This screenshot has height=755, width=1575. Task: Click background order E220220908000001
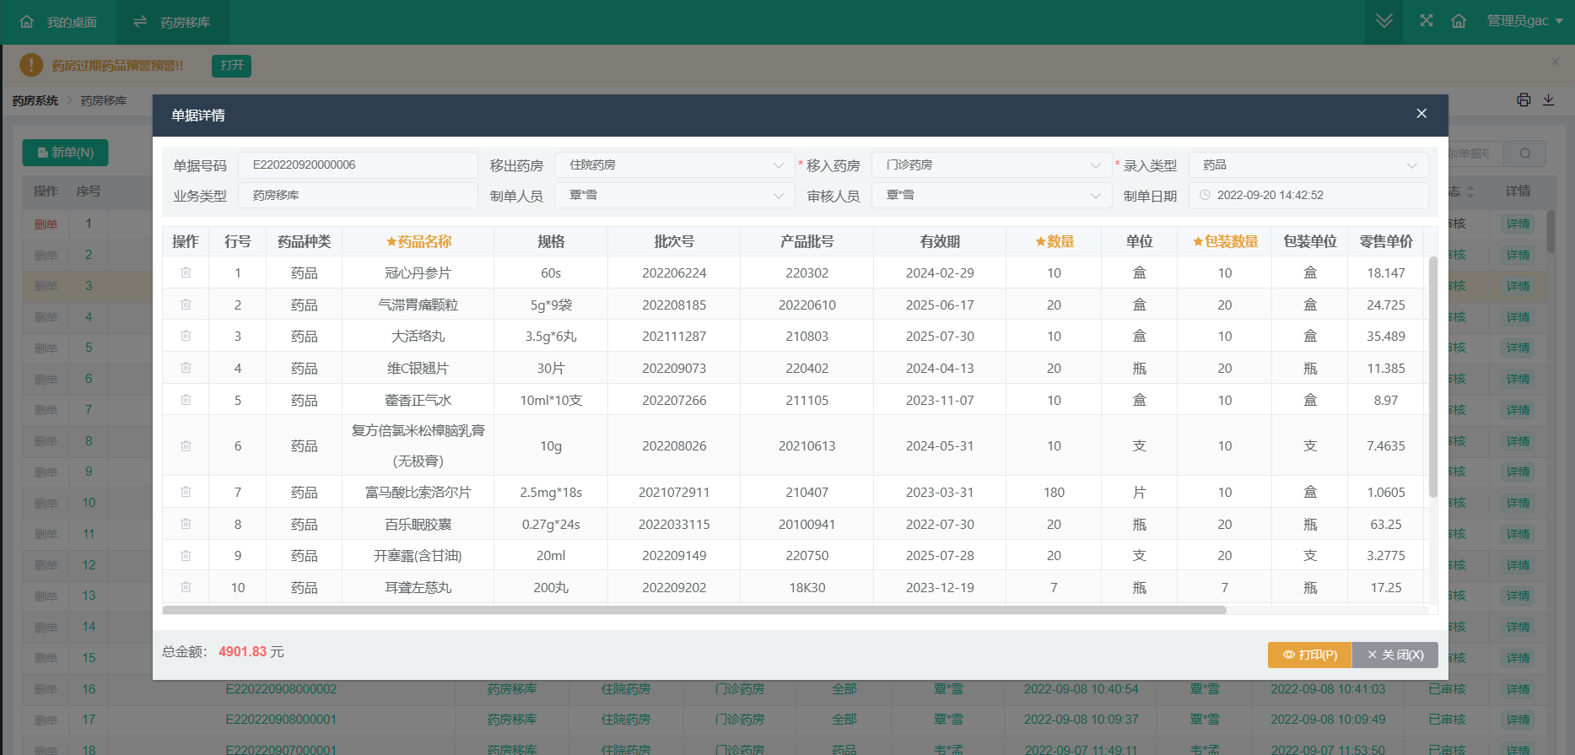281,720
